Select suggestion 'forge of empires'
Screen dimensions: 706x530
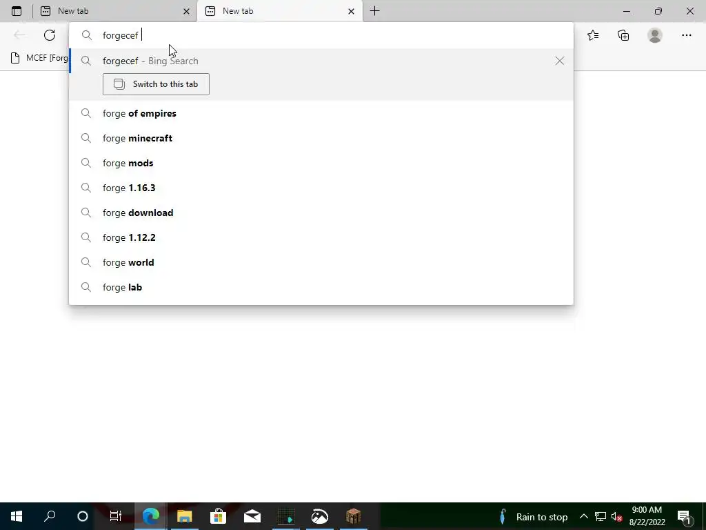click(321, 114)
